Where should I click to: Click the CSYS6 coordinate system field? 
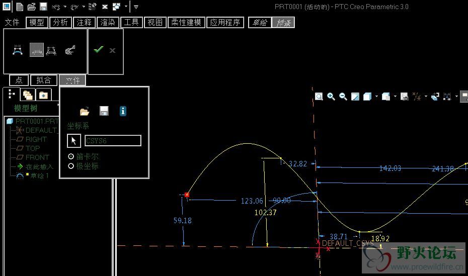coord(113,141)
